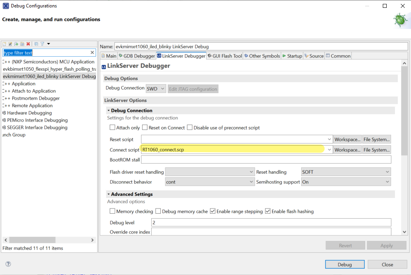Uncheck Enable range stepping
411x275 pixels.
click(x=213, y=211)
